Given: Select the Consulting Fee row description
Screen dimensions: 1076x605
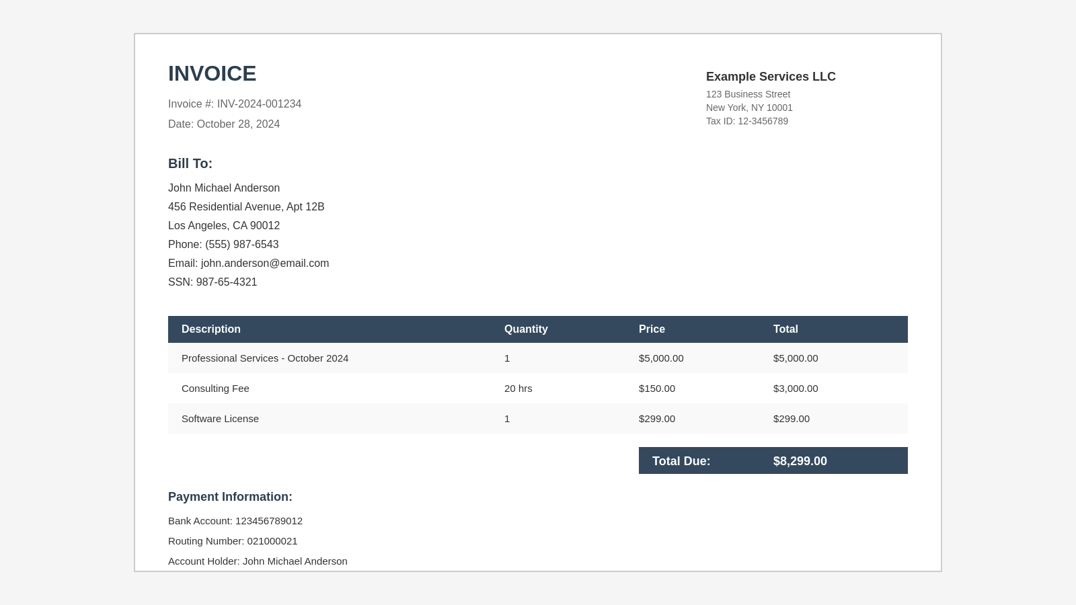Looking at the screenshot, I should tap(215, 389).
